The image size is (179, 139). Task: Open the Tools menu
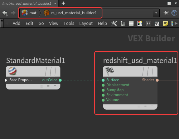click(x=69, y=24)
